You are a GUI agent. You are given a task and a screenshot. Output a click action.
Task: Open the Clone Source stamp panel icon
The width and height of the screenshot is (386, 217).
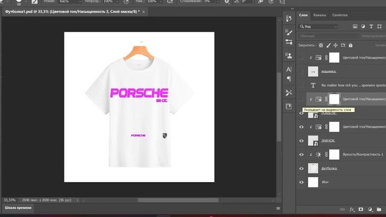pyautogui.click(x=289, y=55)
